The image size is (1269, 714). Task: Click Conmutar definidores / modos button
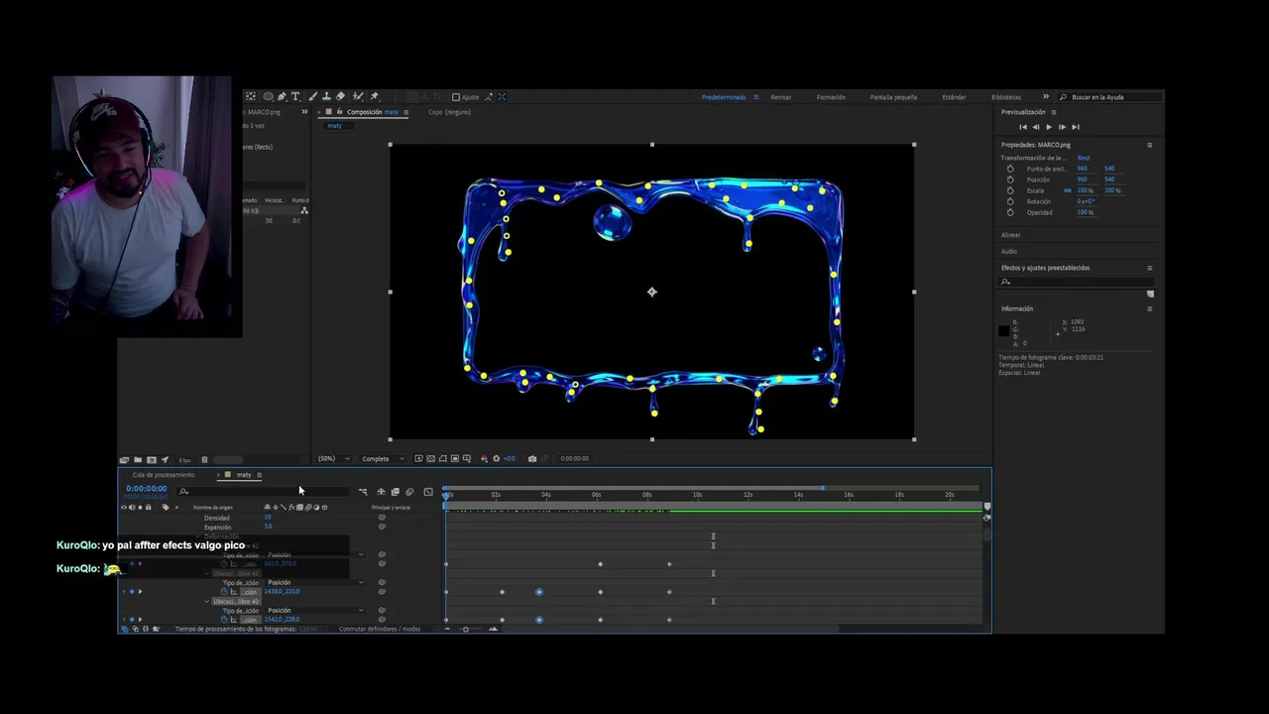pos(380,629)
